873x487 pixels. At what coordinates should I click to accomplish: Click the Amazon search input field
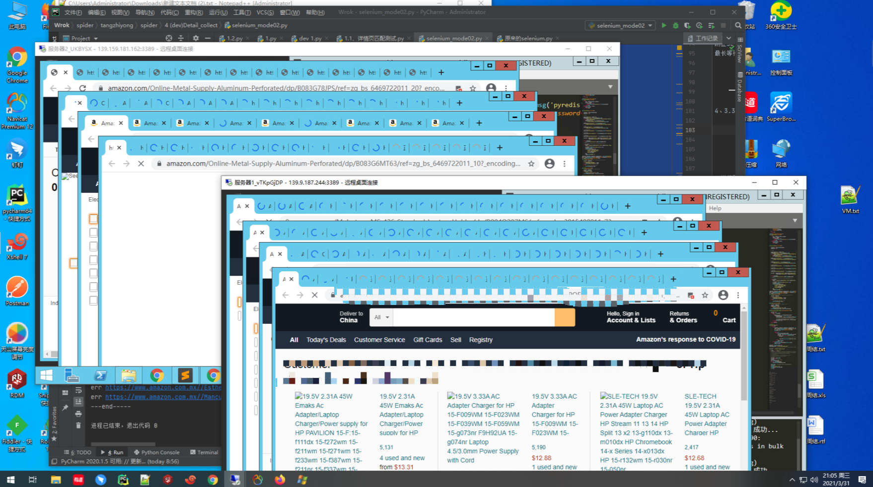pyautogui.click(x=474, y=317)
